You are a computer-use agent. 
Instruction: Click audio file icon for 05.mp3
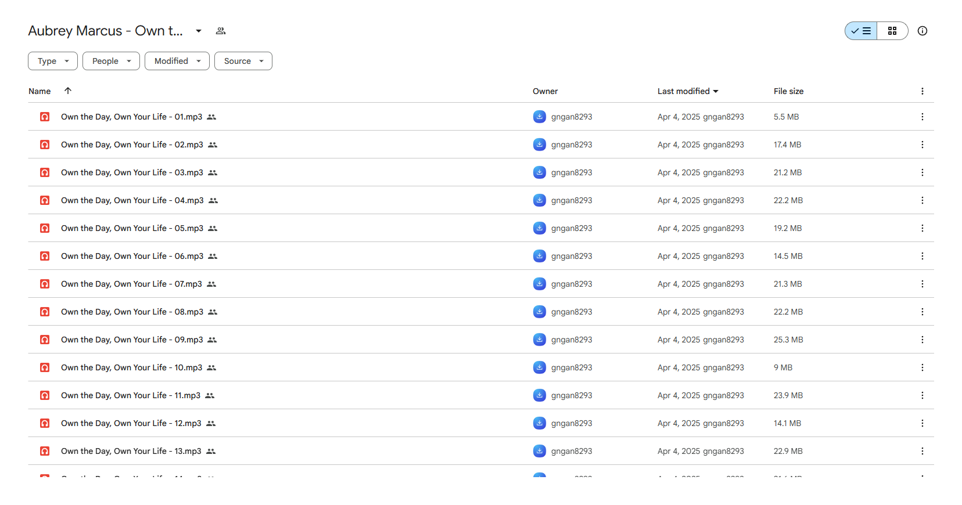[45, 228]
